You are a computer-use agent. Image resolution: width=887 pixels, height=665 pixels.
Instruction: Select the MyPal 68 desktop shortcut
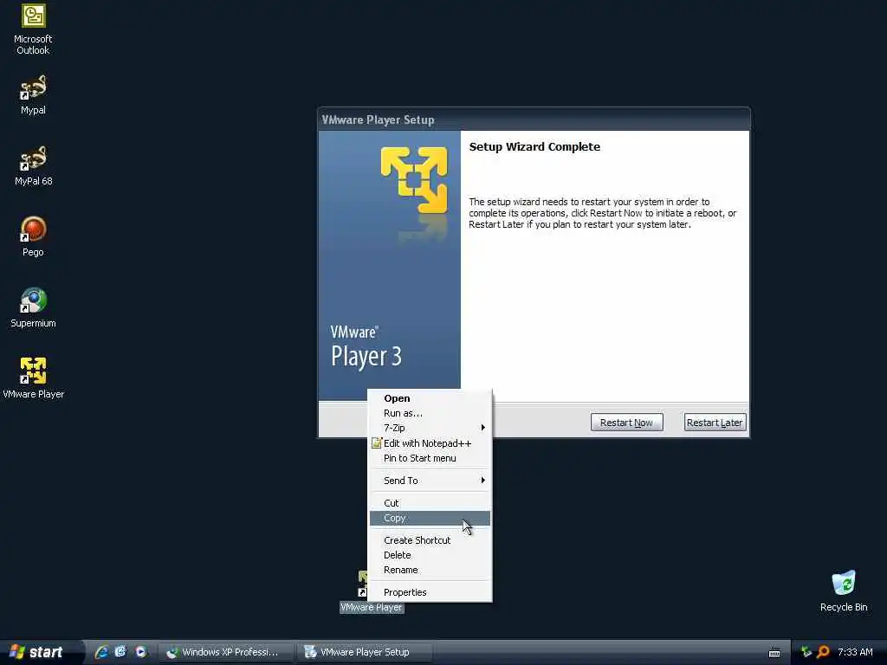click(33, 166)
